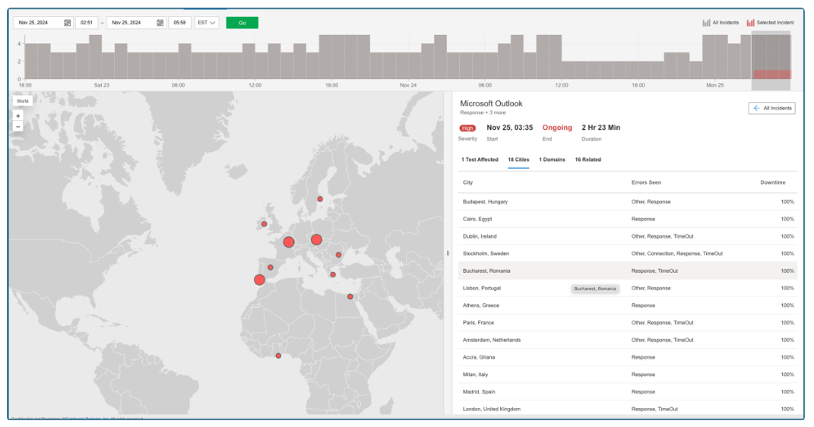The width and height of the screenshot is (814, 427).
Task: Open the 16 Related tab
Action: 588,160
